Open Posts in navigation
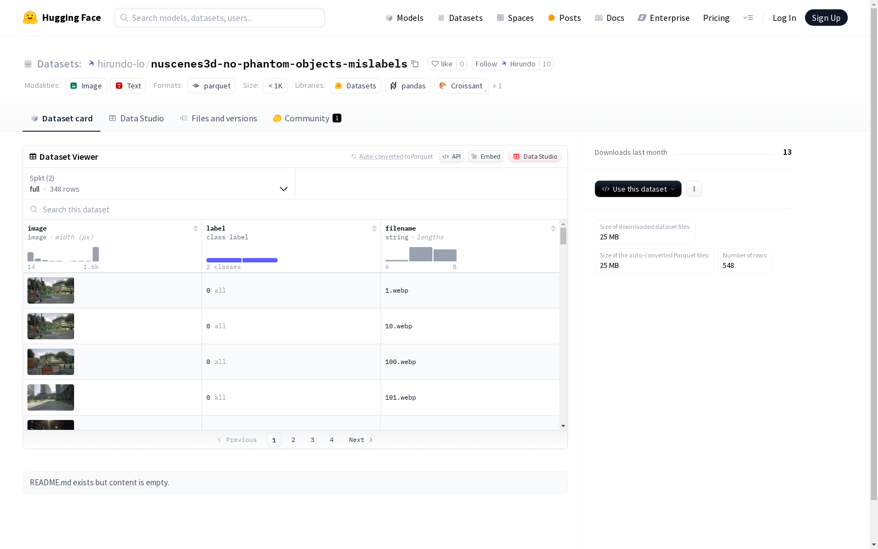 (564, 18)
